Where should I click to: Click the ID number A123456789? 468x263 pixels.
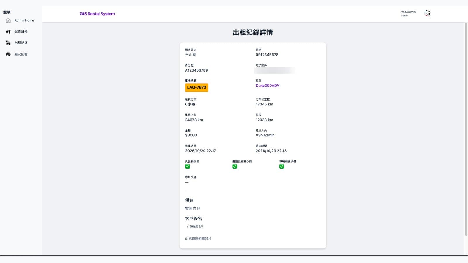click(x=197, y=70)
